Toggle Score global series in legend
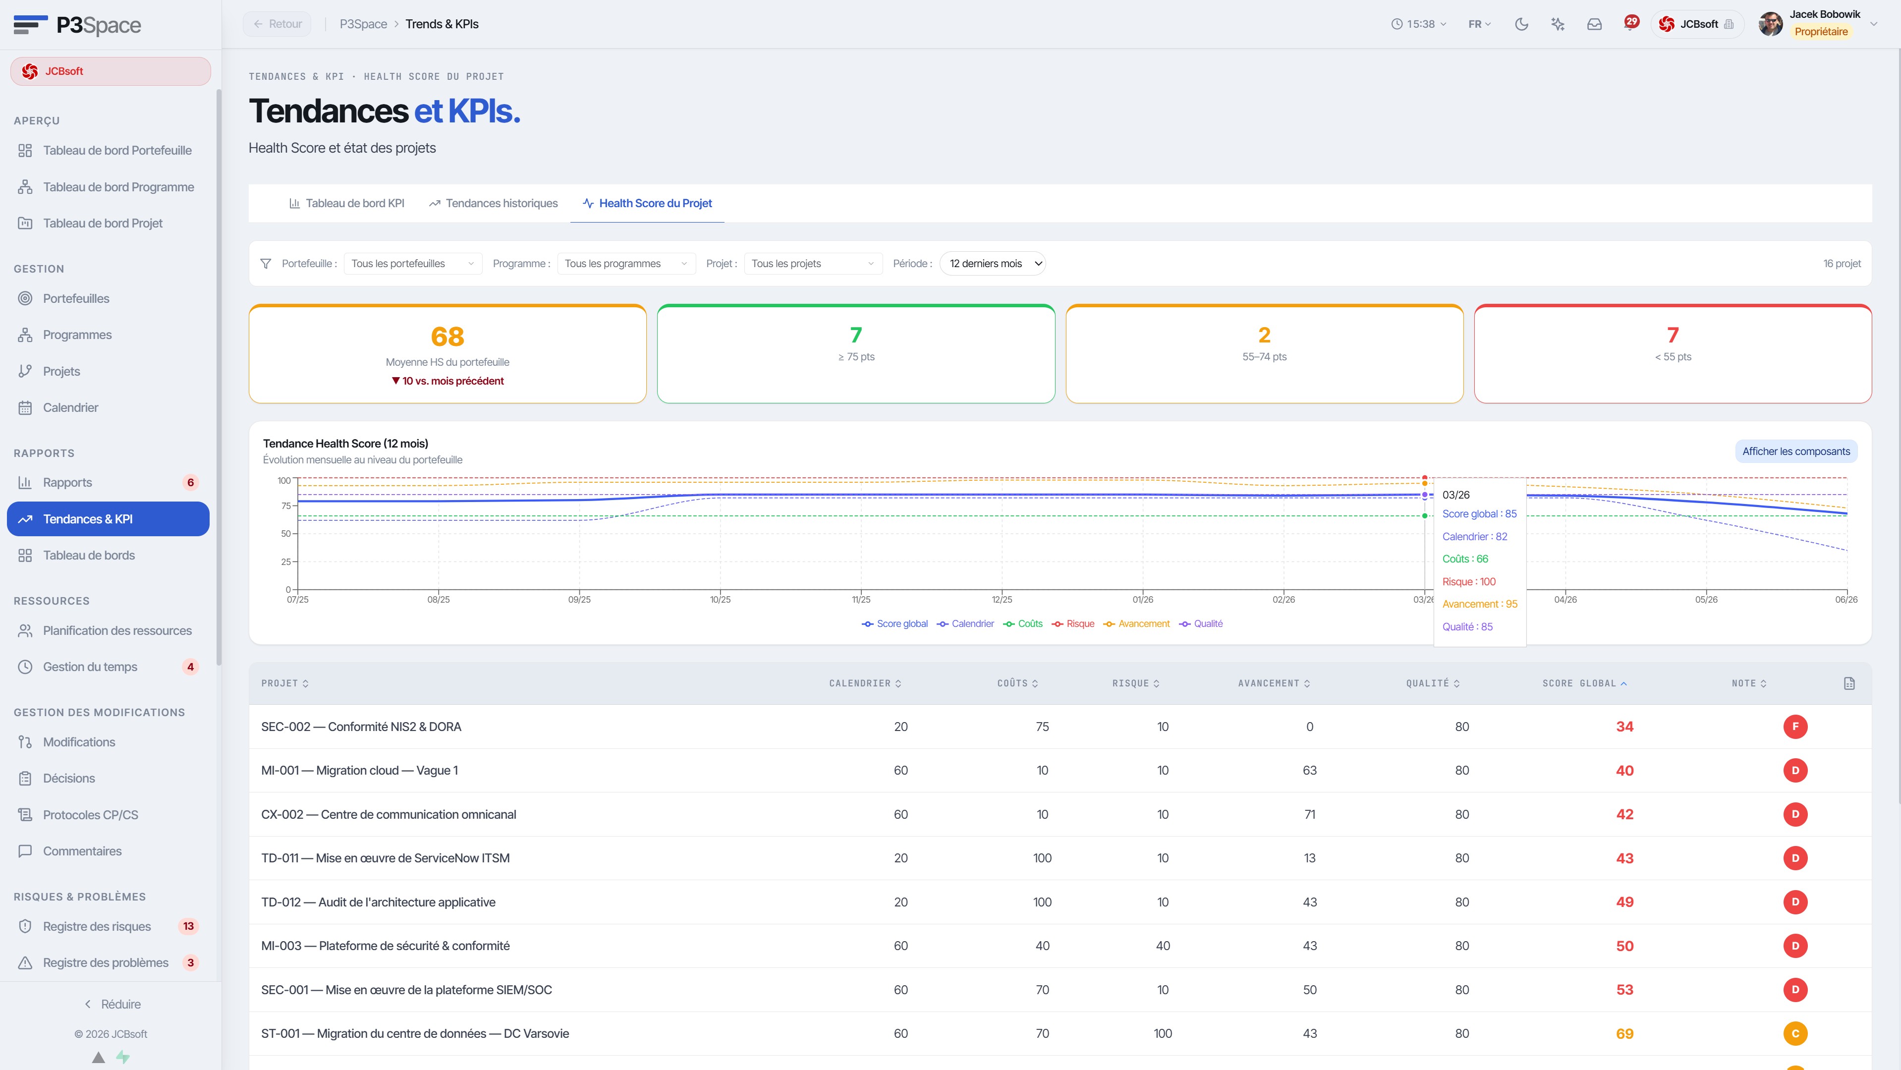This screenshot has height=1070, width=1901. [x=895, y=624]
